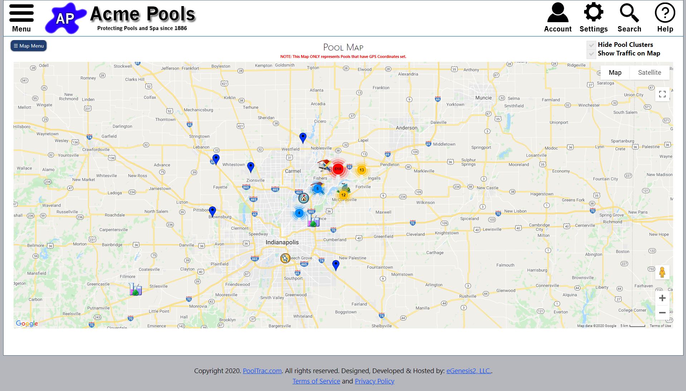Click the Richmond label on the map's east side
The height and width of the screenshot is (391, 686).
click(612, 222)
